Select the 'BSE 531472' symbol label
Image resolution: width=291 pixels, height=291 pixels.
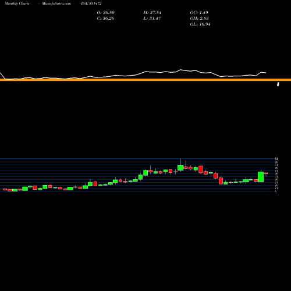point(91,3)
